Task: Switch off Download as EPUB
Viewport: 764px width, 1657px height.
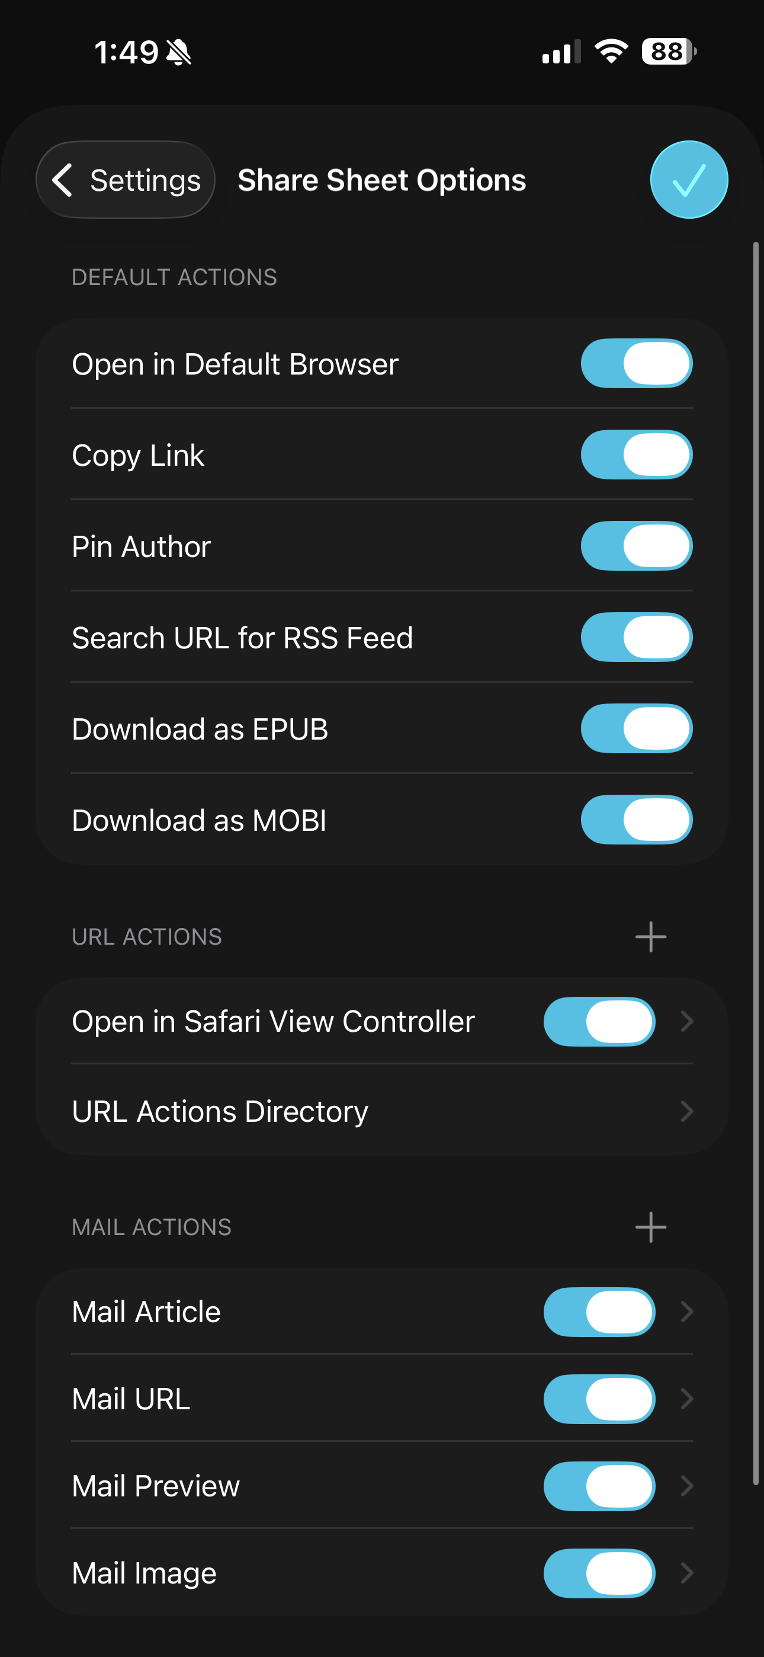Action: [636, 729]
